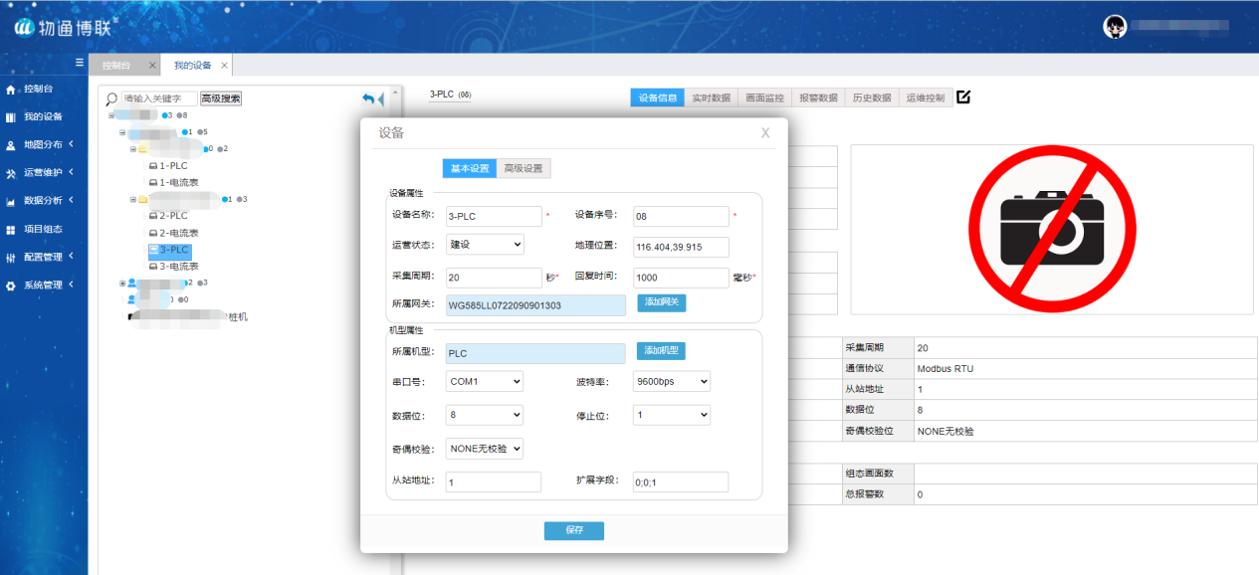The height and width of the screenshot is (575, 1259).
Task: Click the 设备名称 input field
Action: click(494, 216)
